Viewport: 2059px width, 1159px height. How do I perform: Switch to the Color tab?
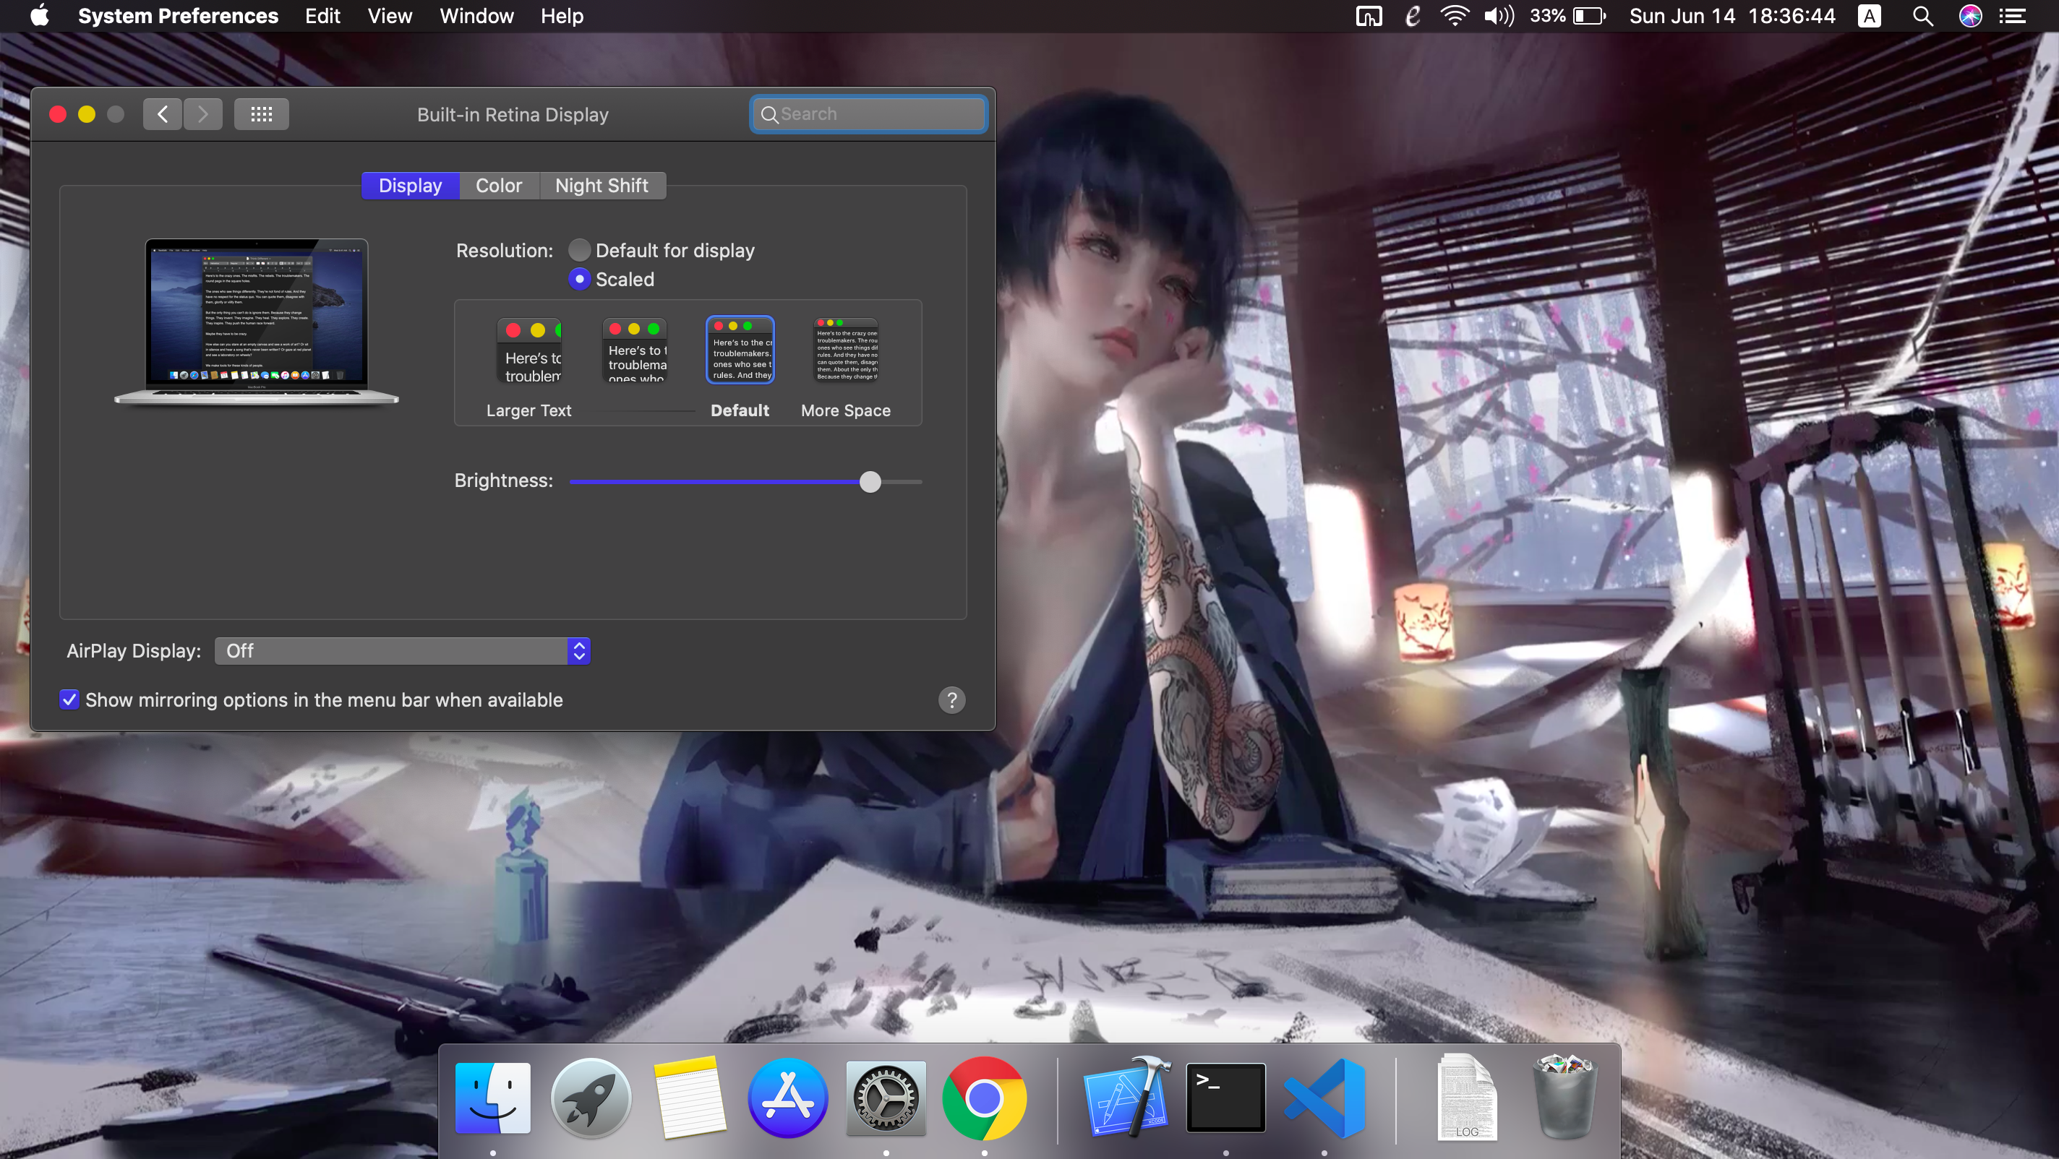pyautogui.click(x=499, y=185)
